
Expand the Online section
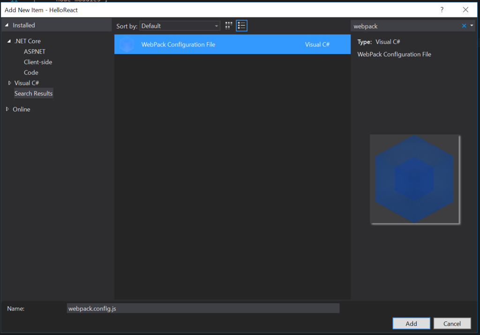point(7,109)
